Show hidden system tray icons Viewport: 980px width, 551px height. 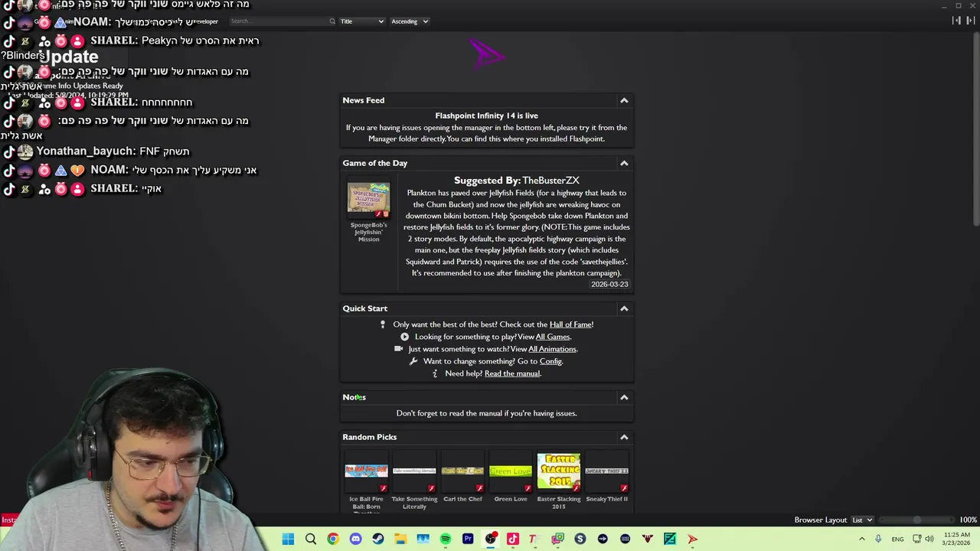pyautogui.click(x=862, y=539)
